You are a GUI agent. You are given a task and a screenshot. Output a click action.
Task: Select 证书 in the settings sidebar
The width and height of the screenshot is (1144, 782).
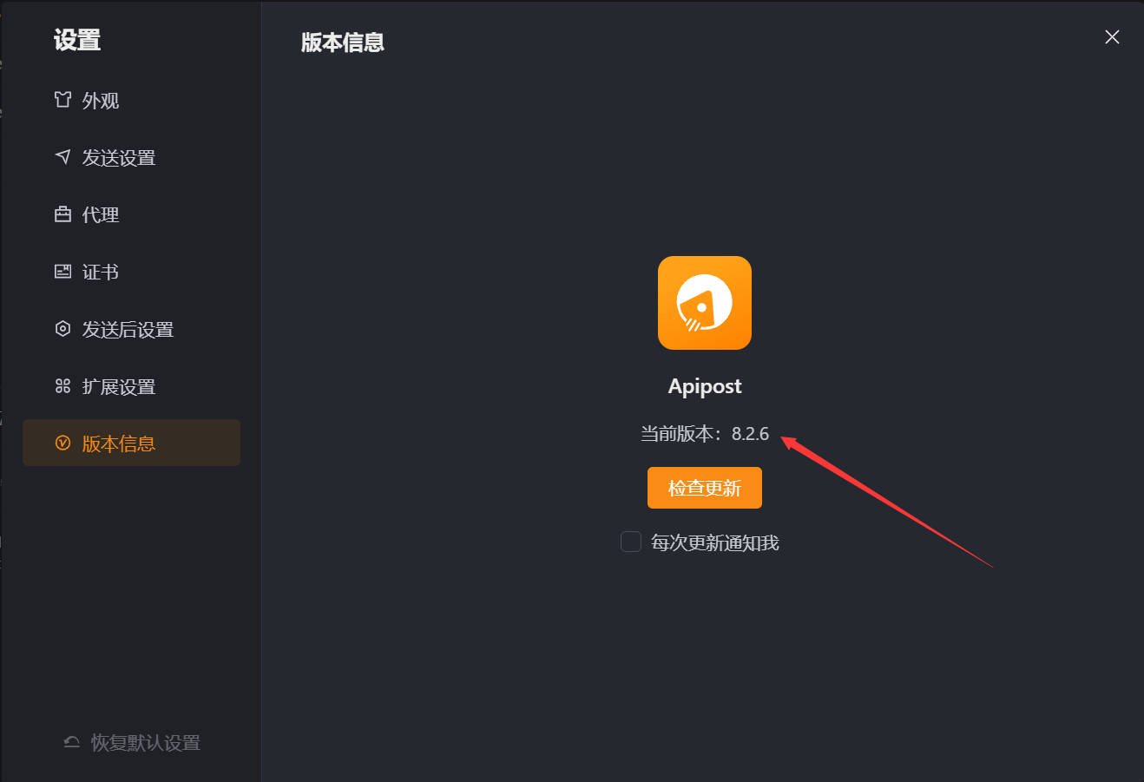point(101,273)
